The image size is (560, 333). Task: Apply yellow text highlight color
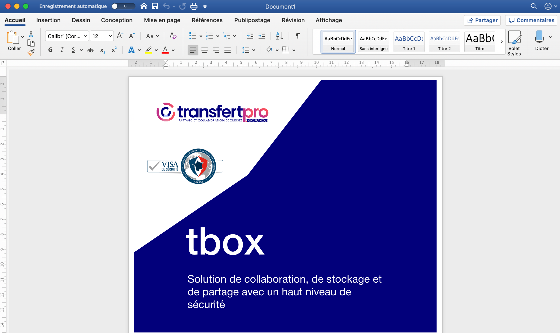click(148, 50)
